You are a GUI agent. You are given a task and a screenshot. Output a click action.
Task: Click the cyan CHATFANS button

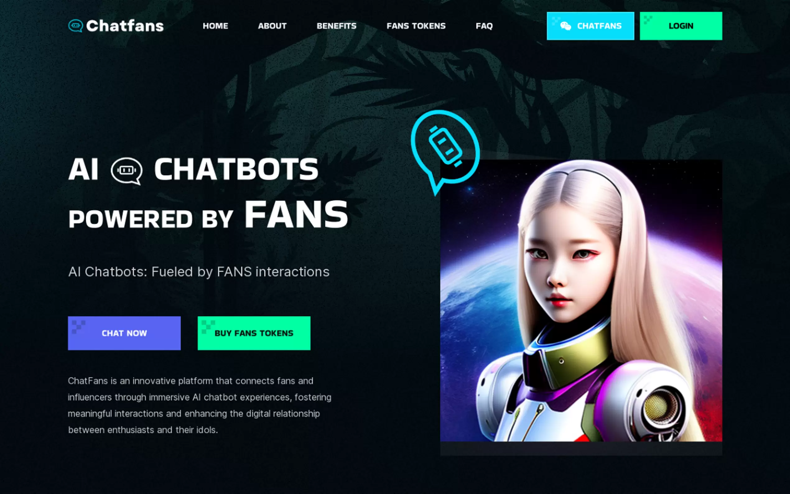pos(590,26)
